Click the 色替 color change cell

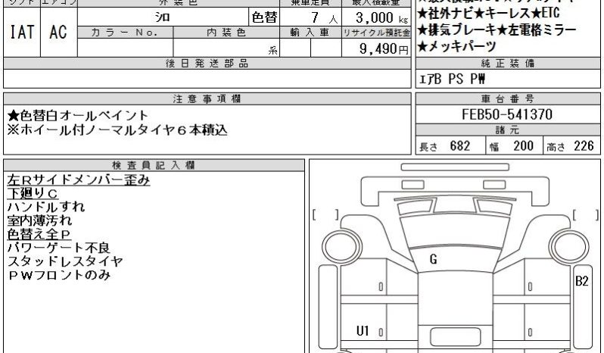[264, 17]
